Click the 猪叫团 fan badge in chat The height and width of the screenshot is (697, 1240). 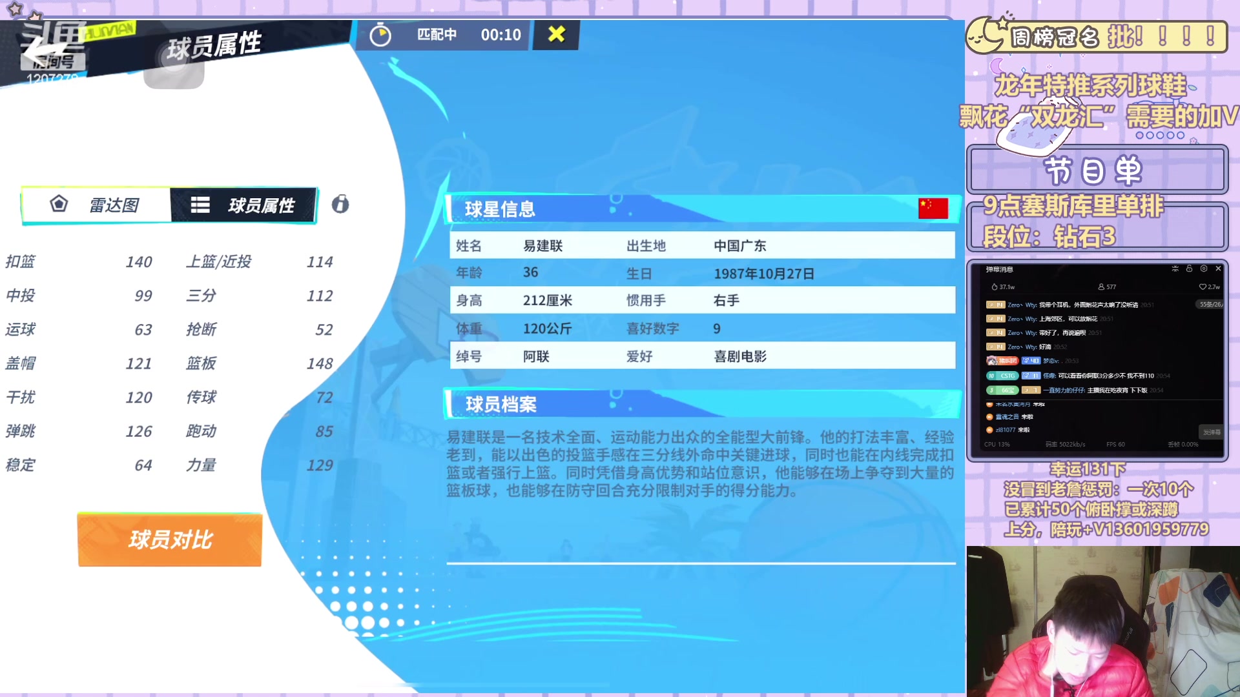1003,361
